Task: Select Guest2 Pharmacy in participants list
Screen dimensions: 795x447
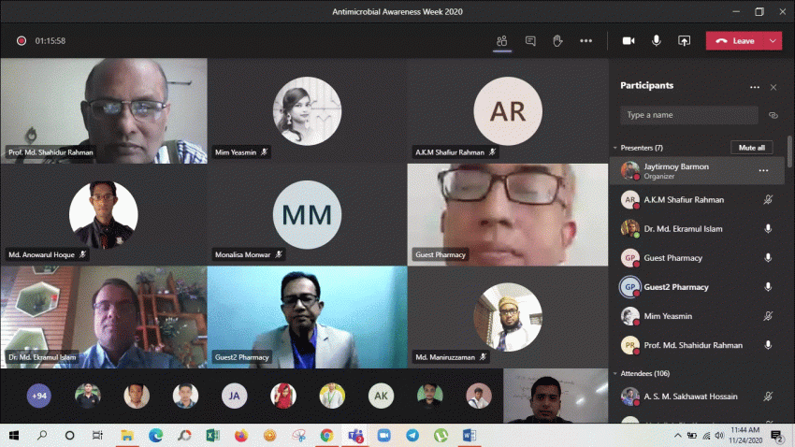Action: 697,287
